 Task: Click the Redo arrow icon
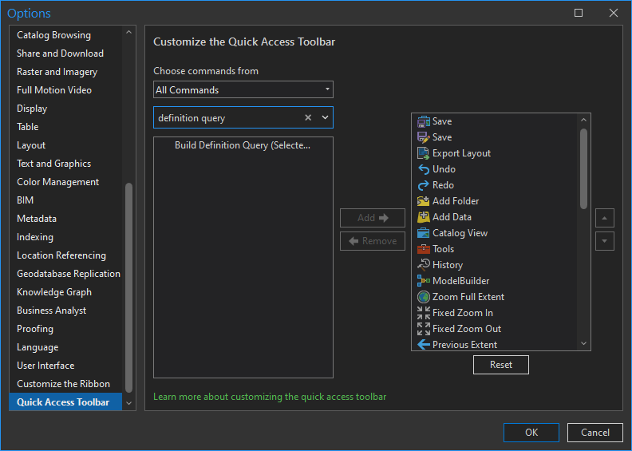424,185
